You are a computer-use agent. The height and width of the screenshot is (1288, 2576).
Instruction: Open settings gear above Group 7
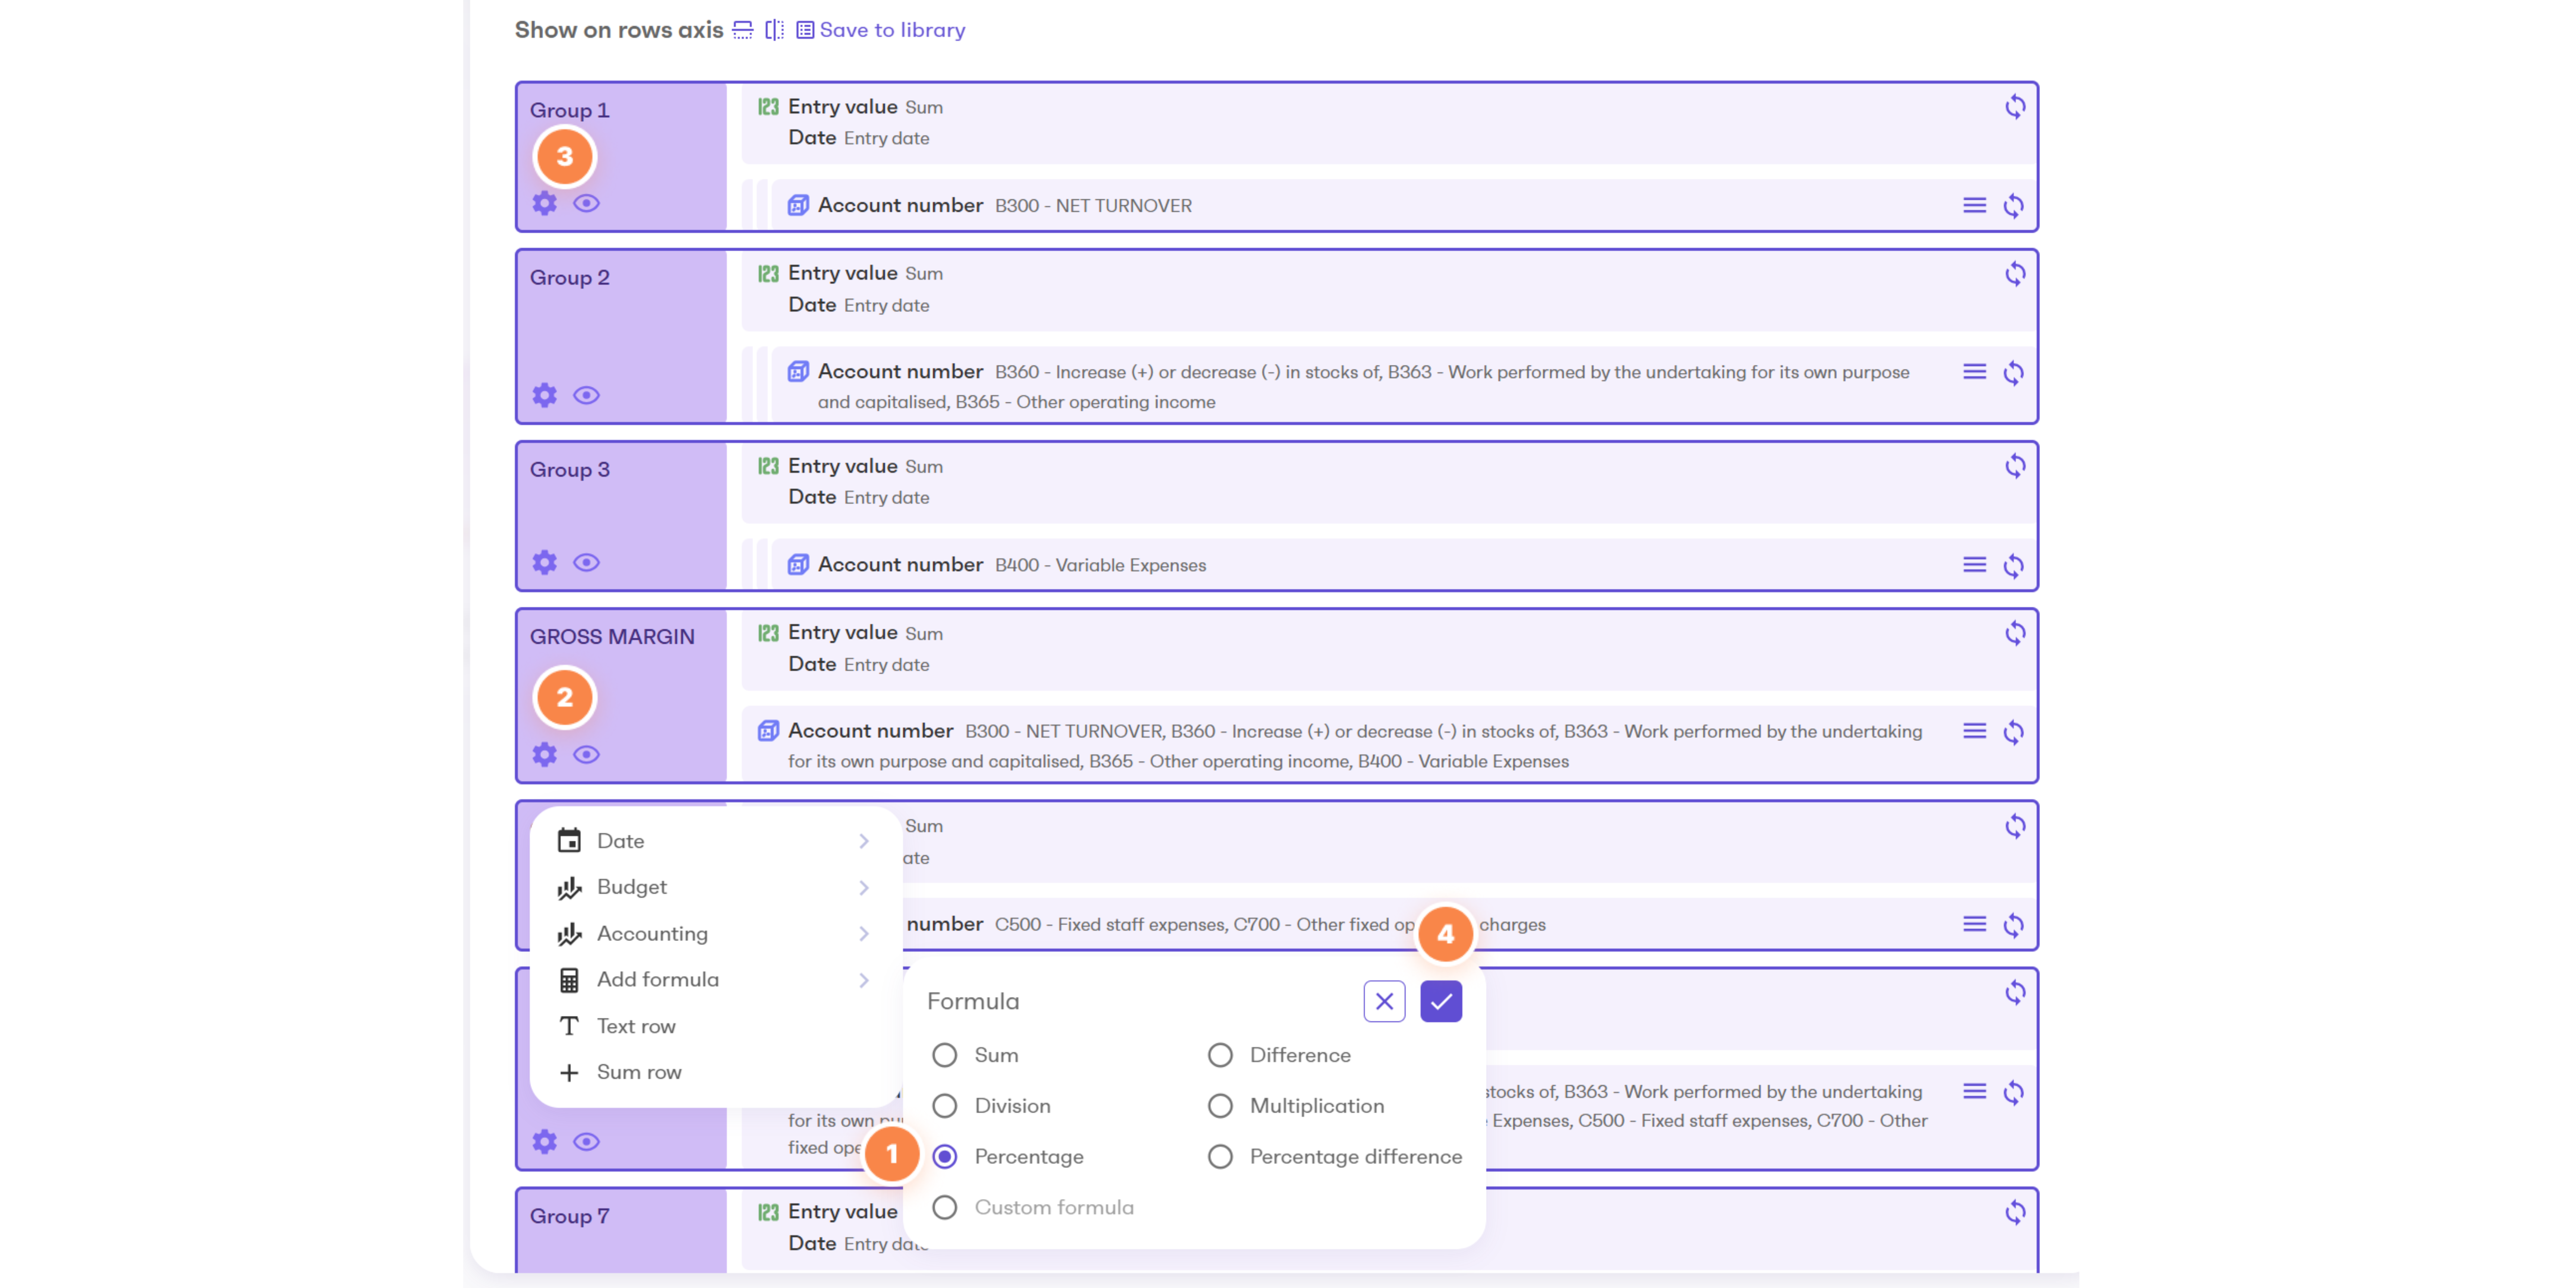pos(544,1141)
